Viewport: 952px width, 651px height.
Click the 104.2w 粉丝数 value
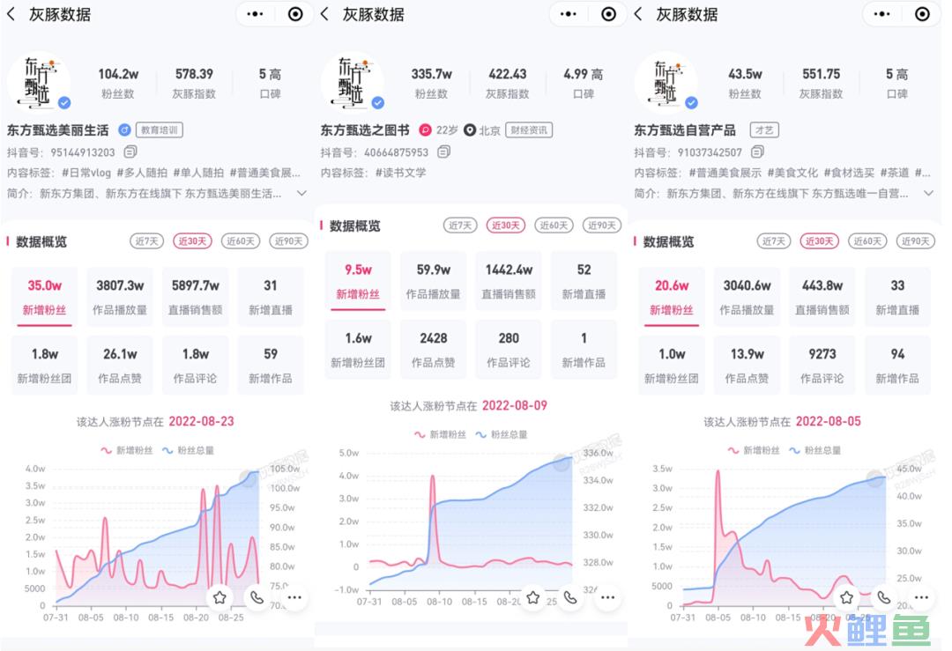[x=118, y=74]
